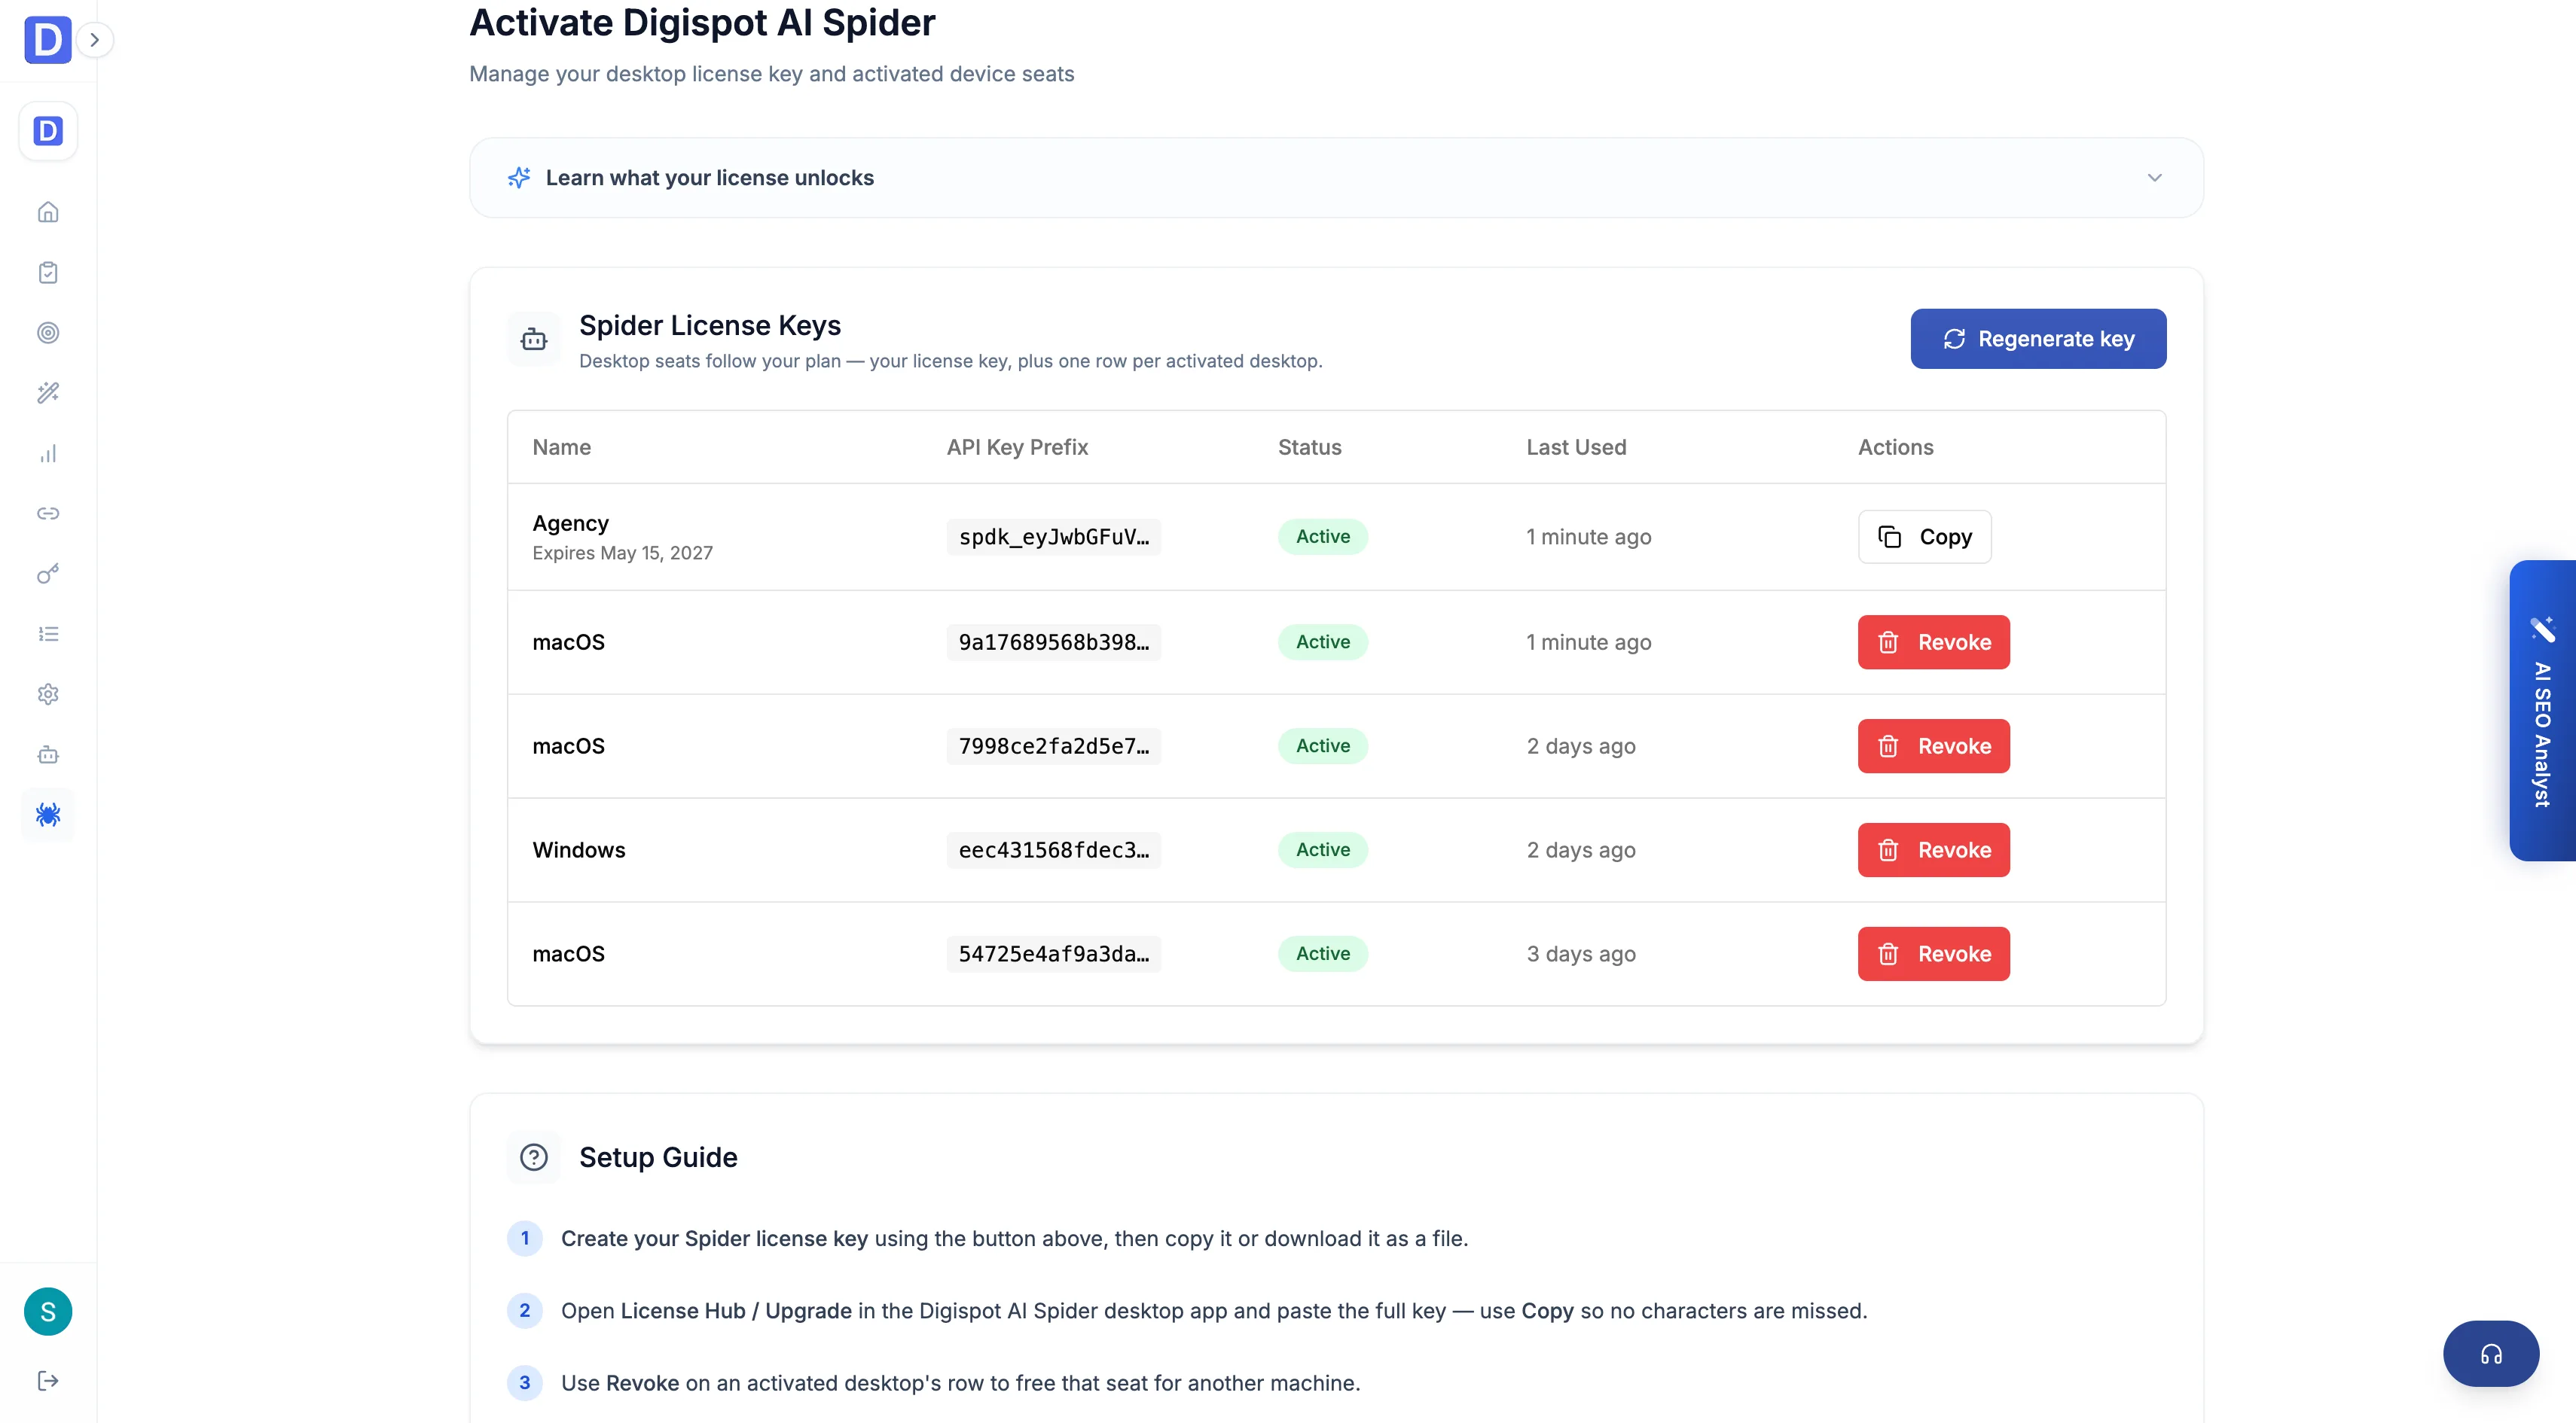Open settings via the gear sidebar icon
This screenshot has height=1423, width=2576.
click(x=48, y=693)
